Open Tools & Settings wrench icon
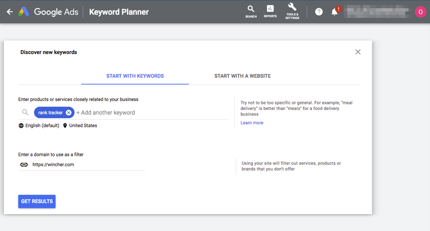430x231 pixels. [292, 11]
